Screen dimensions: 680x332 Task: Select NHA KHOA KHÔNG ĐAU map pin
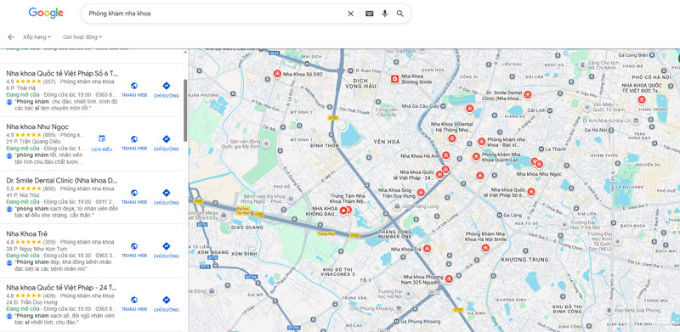(343, 211)
